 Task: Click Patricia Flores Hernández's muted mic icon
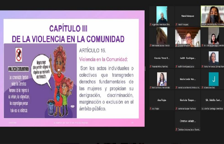(x=151, y=88)
